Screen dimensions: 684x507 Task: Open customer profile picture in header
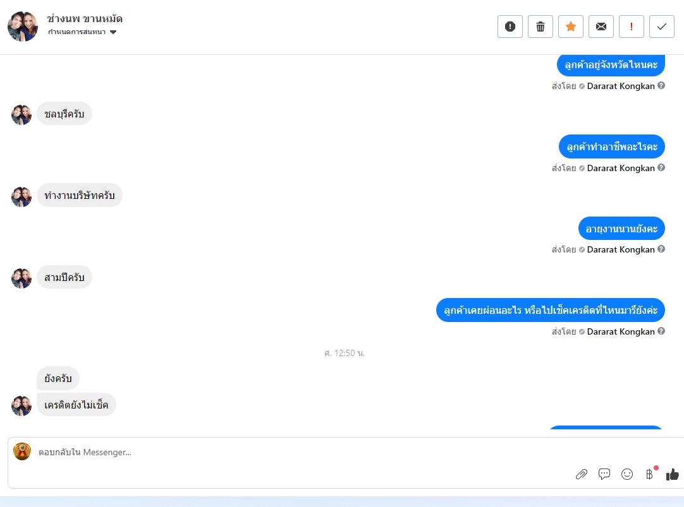[23, 27]
